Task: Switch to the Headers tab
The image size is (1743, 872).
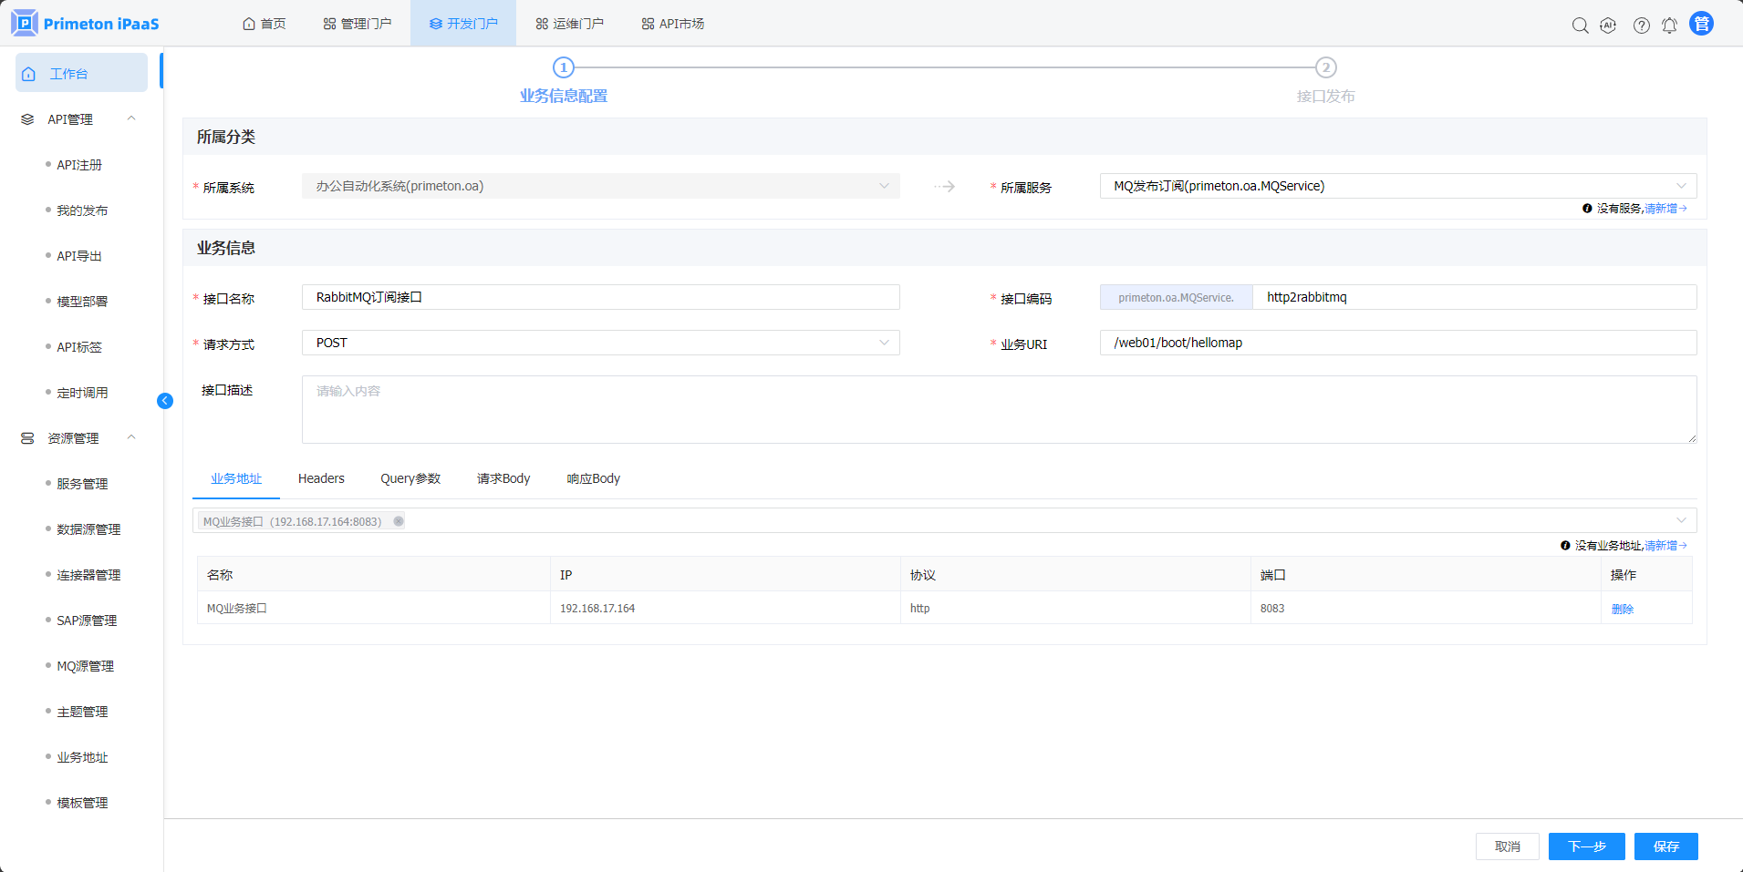Action: pyautogui.click(x=321, y=478)
